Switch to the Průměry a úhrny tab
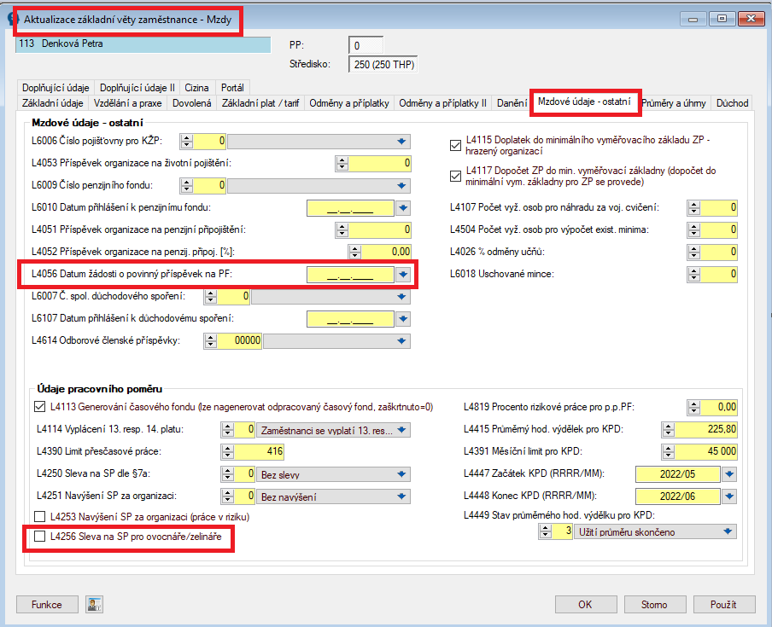772x627 pixels. point(674,103)
